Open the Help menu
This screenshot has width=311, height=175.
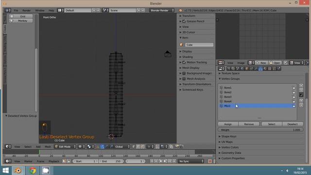[51, 10]
